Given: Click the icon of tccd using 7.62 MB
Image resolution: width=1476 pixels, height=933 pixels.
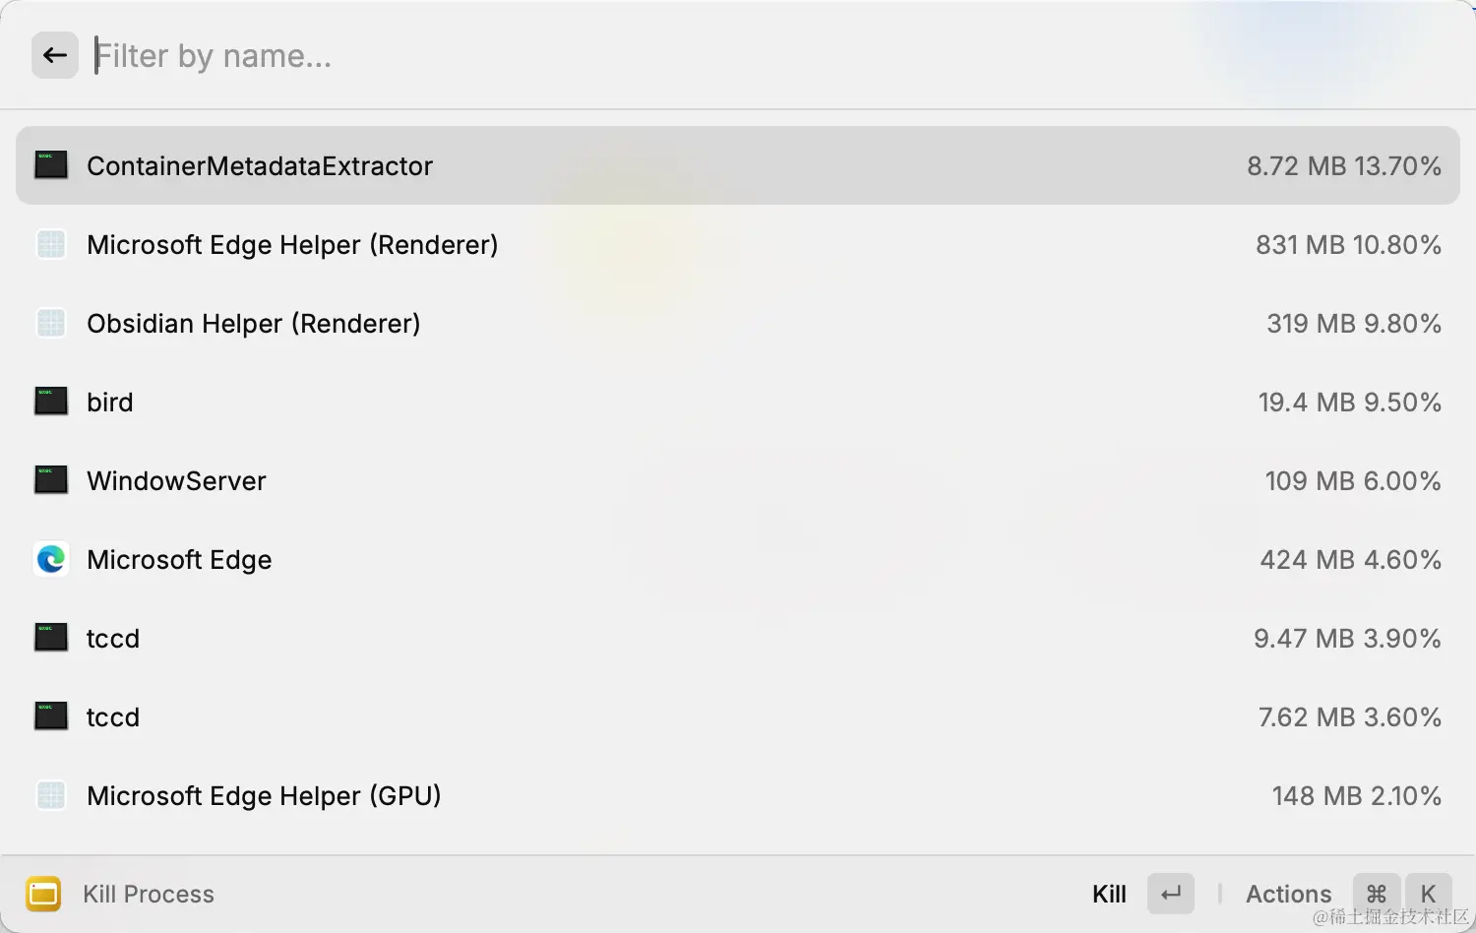Looking at the screenshot, I should click(x=51, y=716).
